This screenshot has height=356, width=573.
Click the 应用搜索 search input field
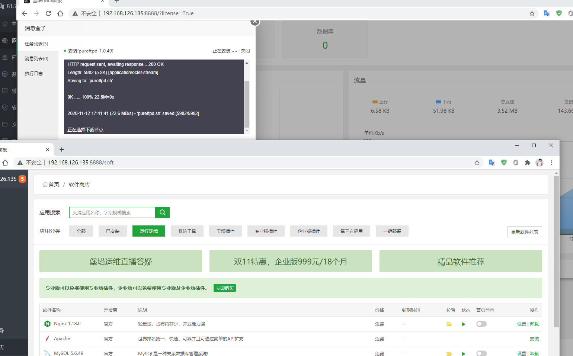point(112,212)
